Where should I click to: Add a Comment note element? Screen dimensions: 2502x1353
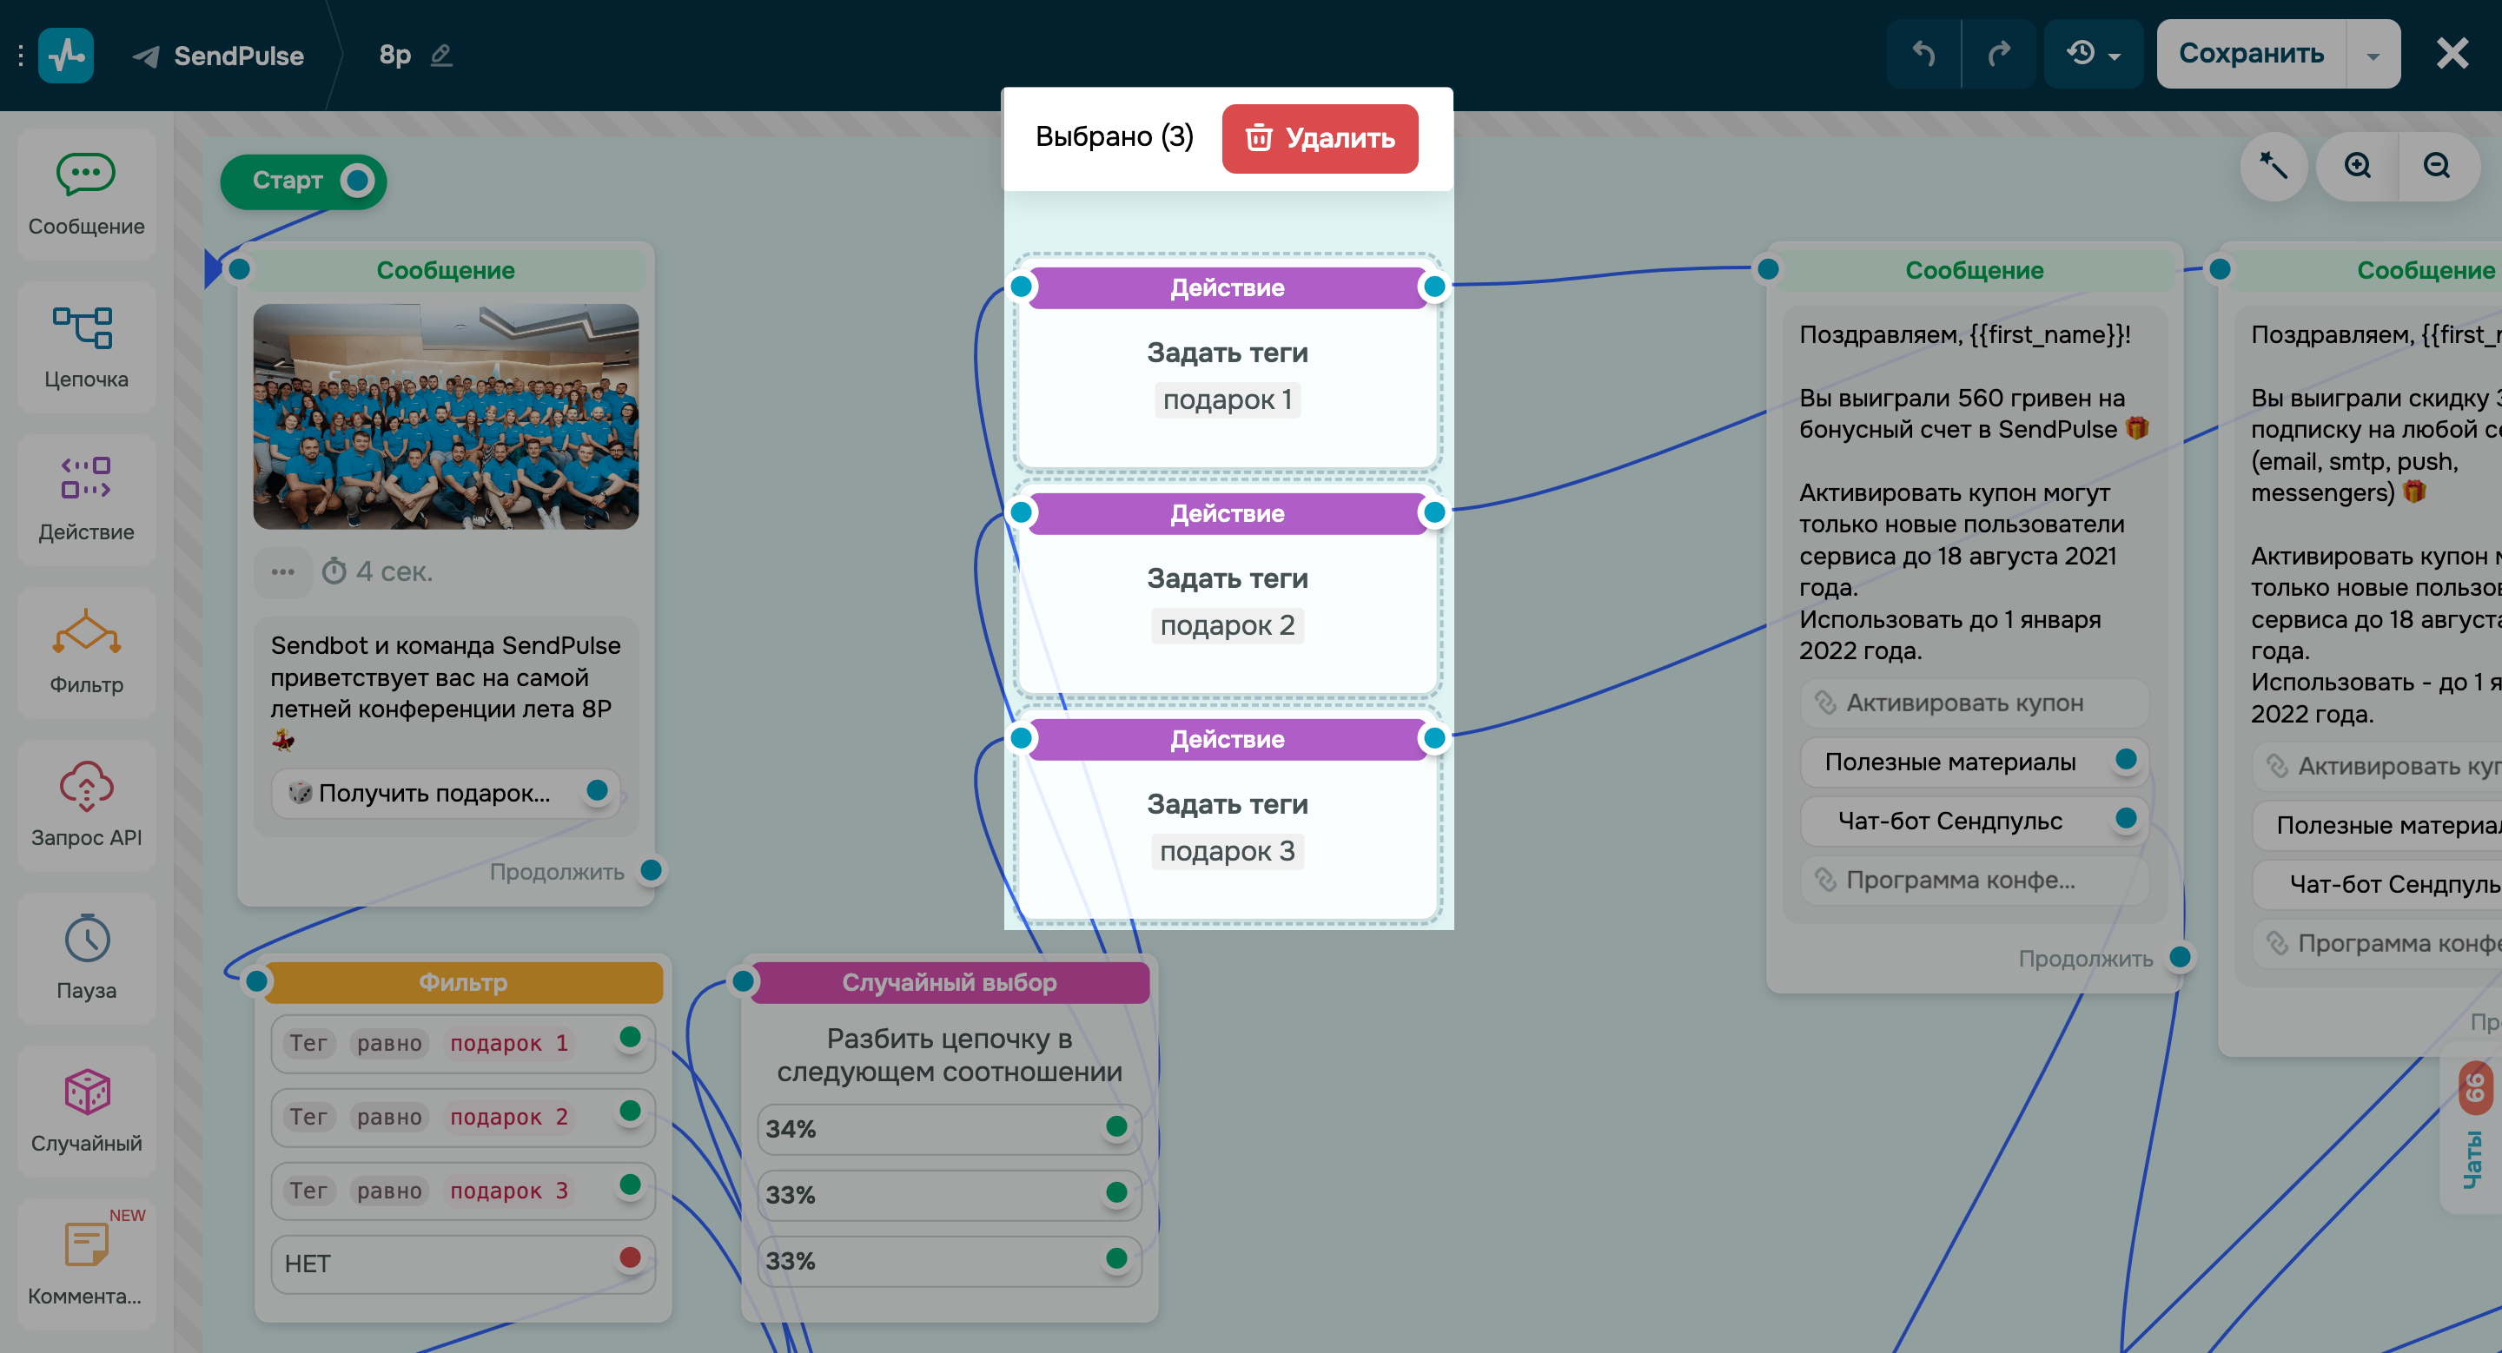(x=85, y=1263)
